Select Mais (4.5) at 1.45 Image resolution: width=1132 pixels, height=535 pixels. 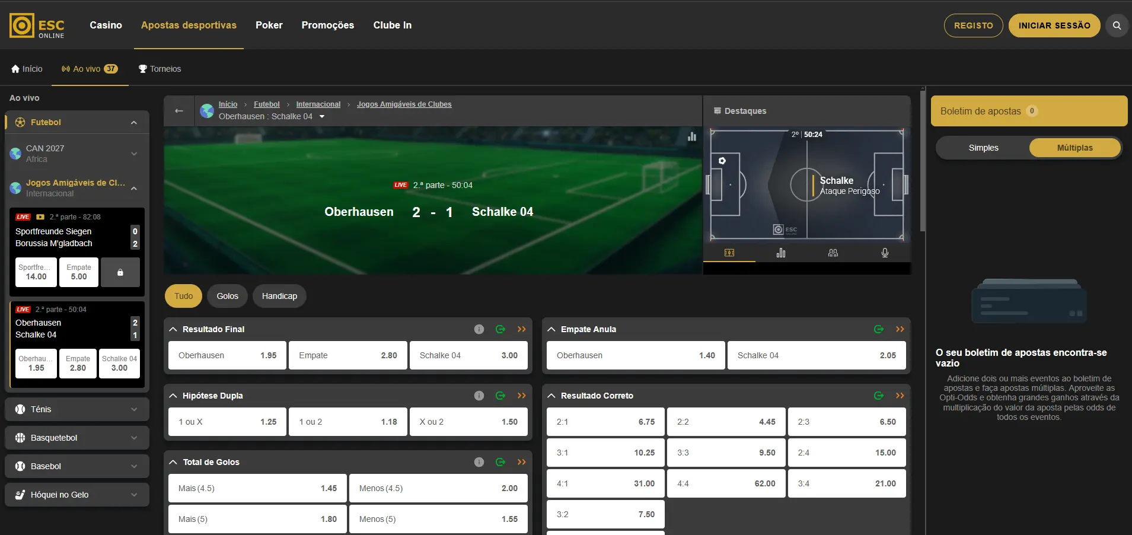tap(257, 488)
